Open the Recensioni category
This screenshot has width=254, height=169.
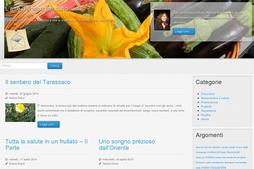tap(208, 111)
